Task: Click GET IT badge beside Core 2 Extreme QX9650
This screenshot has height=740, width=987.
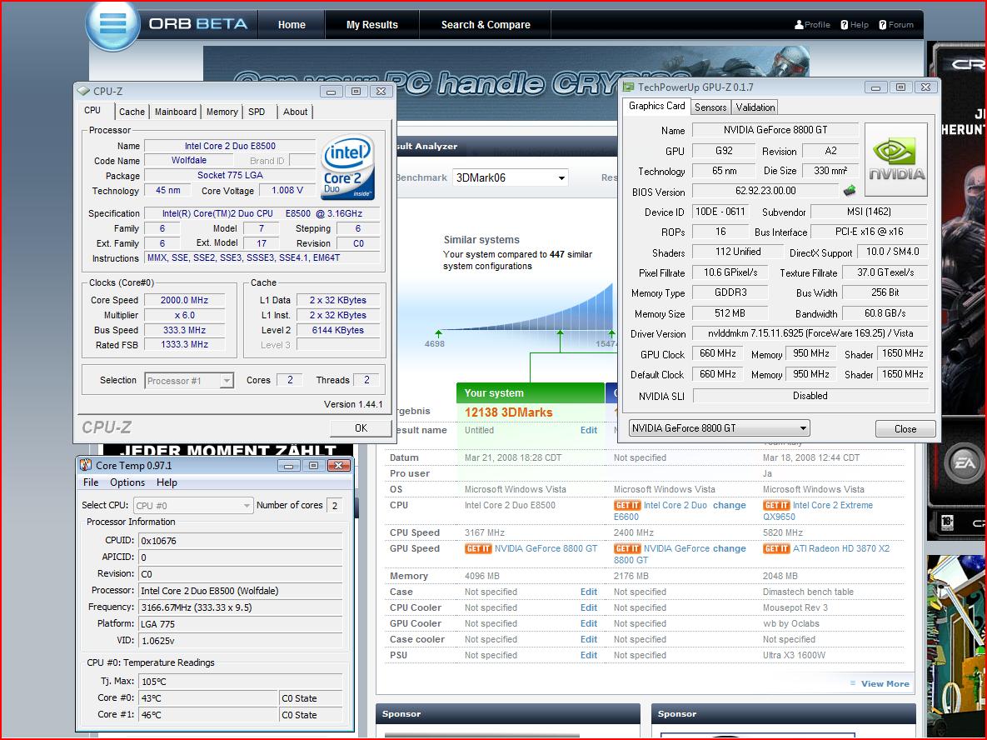Action: pyautogui.click(x=776, y=505)
